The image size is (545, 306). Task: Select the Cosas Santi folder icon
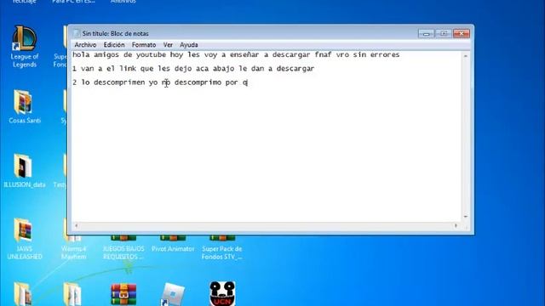[x=25, y=106]
